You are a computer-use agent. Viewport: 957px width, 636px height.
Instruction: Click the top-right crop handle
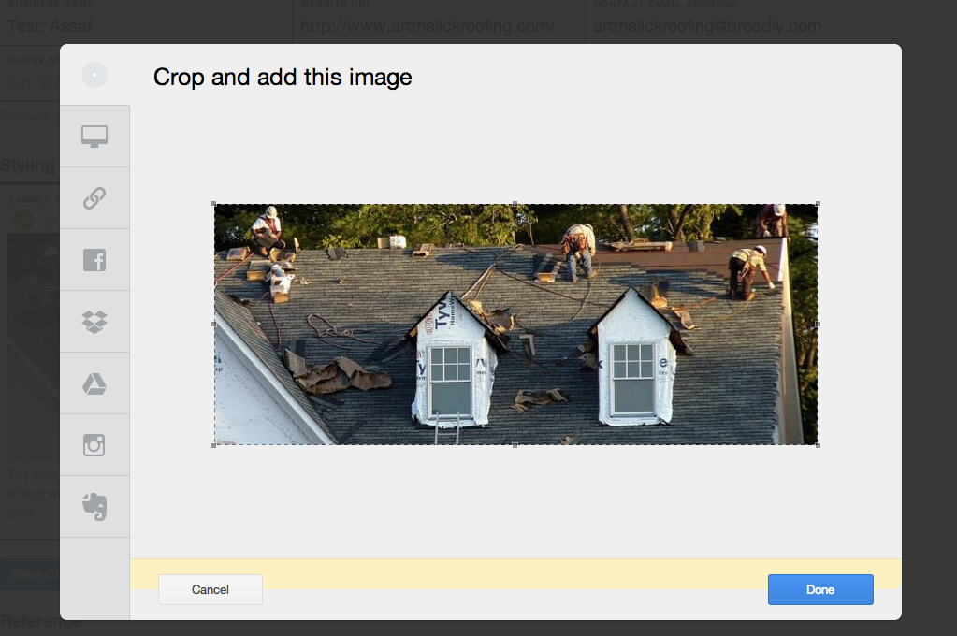(x=818, y=203)
